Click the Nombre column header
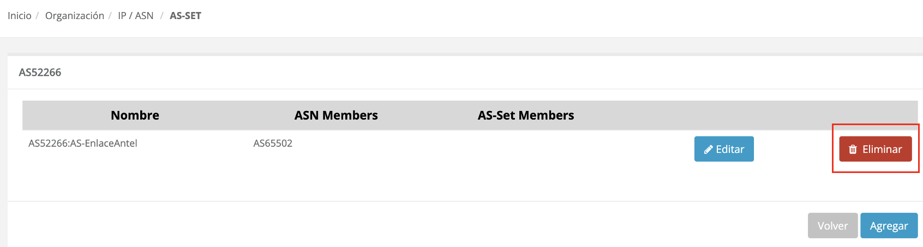 [135, 115]
